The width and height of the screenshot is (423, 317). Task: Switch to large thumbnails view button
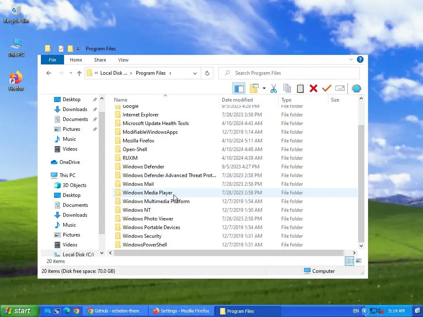[x=359, y=261]
